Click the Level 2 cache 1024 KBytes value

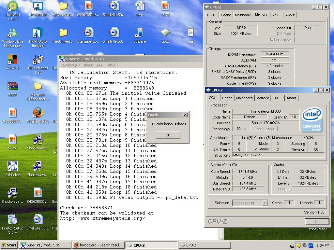308,183
